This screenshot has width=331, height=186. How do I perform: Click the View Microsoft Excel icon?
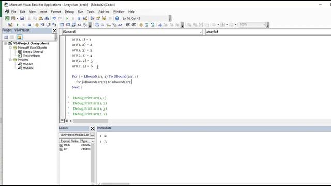point(7,19)
